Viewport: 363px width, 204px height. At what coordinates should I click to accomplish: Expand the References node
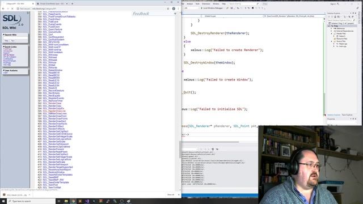pos(332,28)
